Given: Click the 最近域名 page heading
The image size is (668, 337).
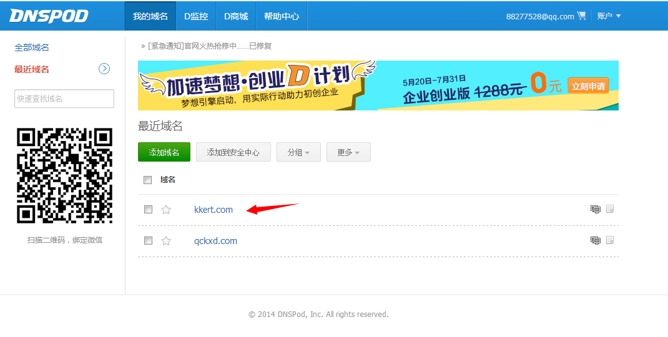Looking at the screenshot, I should (160, 126).
